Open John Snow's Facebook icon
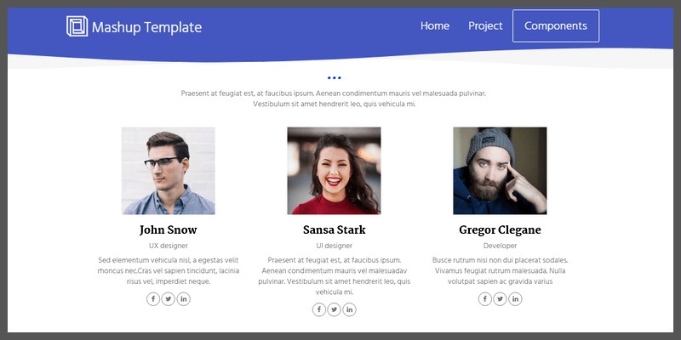 tap(153, 299)
